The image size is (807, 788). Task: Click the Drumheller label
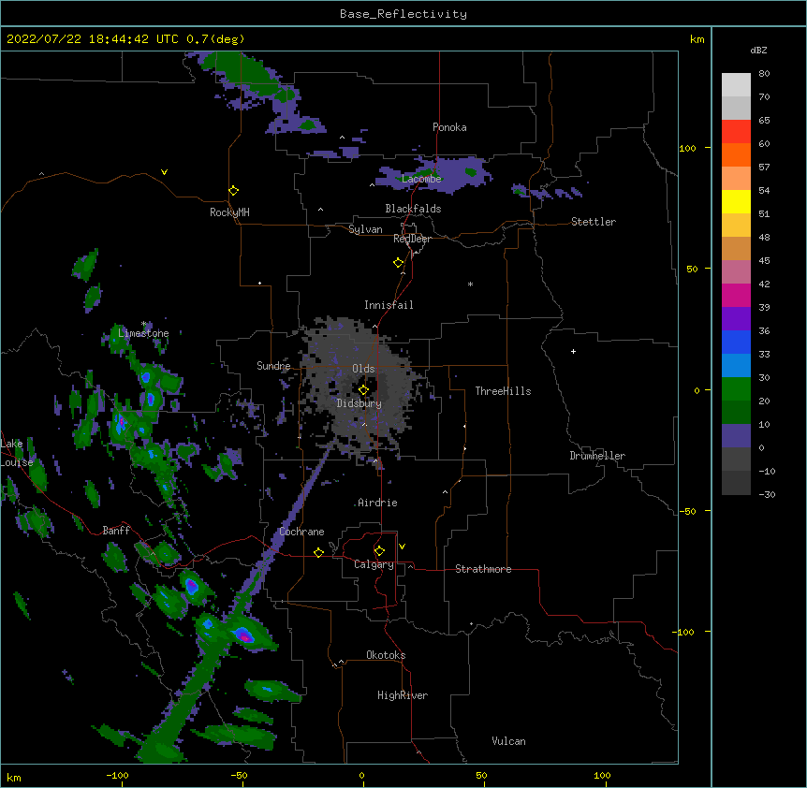pos(597,456)
